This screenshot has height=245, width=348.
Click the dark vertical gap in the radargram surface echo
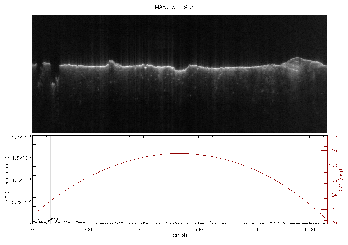click(x=55, y=67)
